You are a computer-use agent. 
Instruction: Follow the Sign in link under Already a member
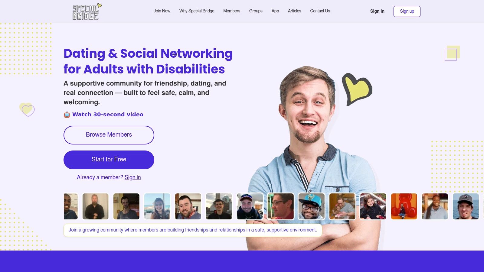click(x=132, y=177)
